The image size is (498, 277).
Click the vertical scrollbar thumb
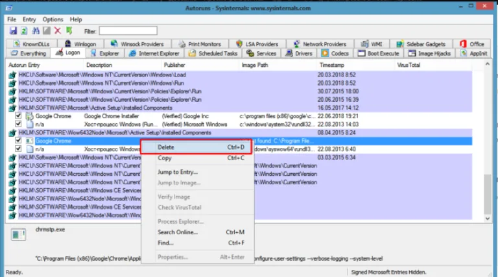click(488, 194)
